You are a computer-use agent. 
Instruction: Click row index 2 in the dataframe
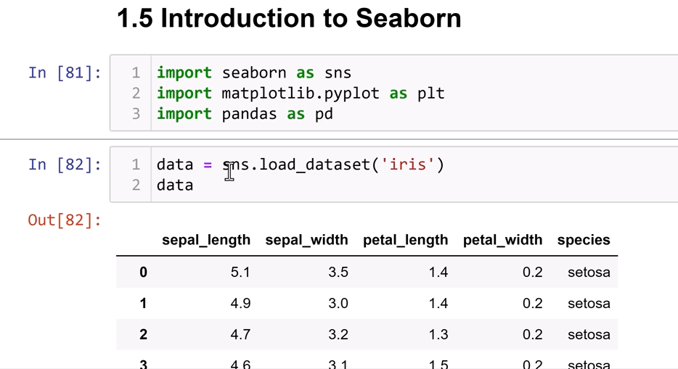click(x=143, y=334)
